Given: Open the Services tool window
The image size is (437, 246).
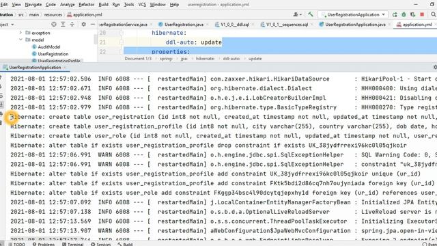Looking at the screenshot, I should tap(101, 244).
